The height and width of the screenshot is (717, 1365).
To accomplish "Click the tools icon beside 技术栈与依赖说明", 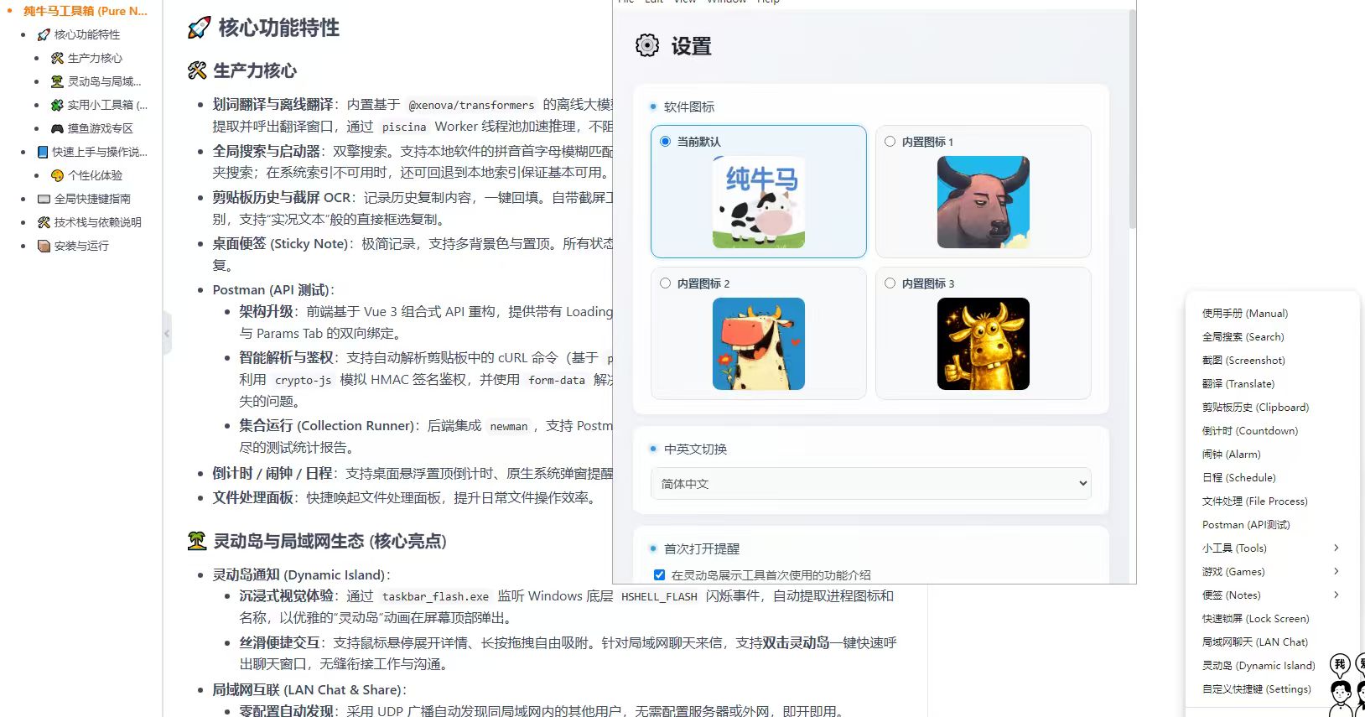I will click(x=44, y=222).
